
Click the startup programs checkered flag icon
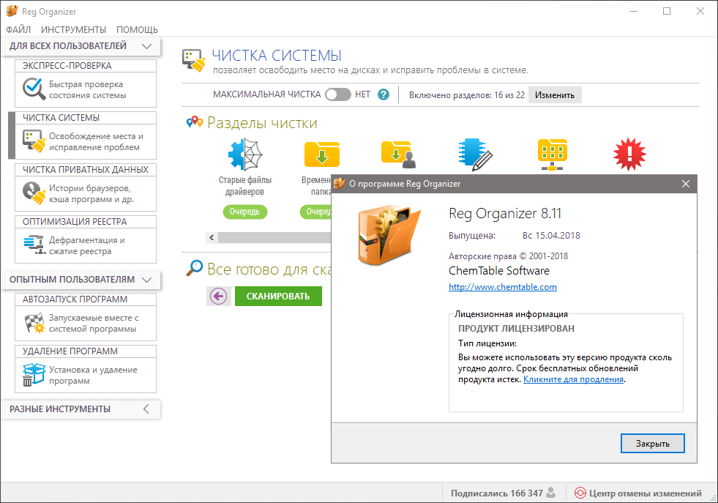pos(34,323)
